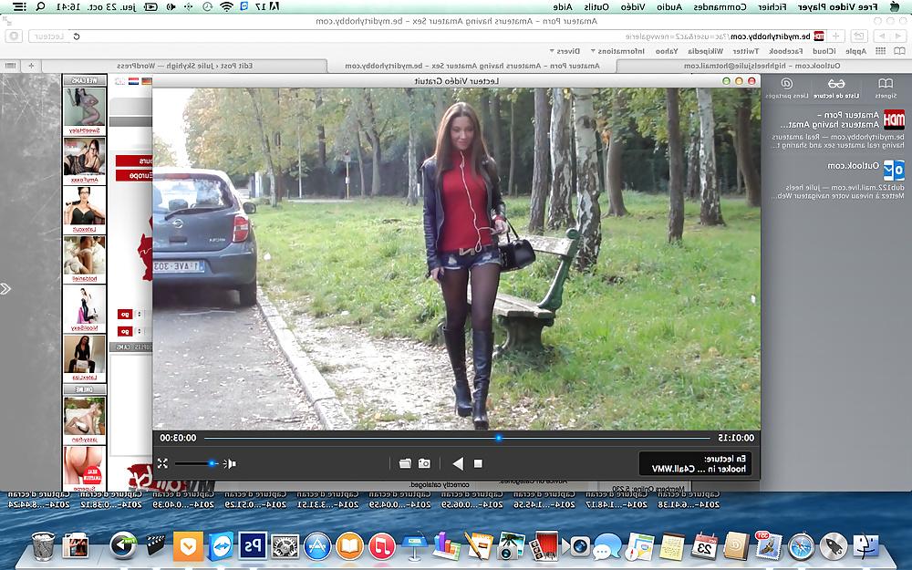Screen dimensions: 912x570
Task: Click the elapsed time 00:01:15 readout
Action: [x=736, y=438]
